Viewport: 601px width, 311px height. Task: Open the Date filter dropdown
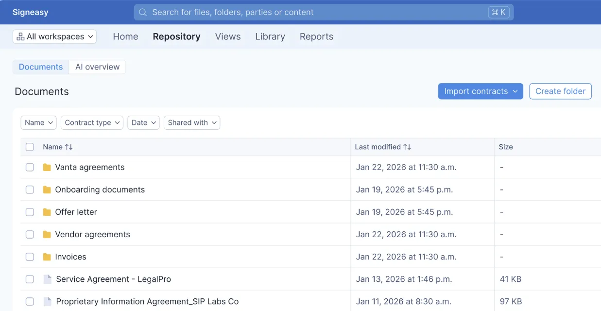(x=143, y=122)
